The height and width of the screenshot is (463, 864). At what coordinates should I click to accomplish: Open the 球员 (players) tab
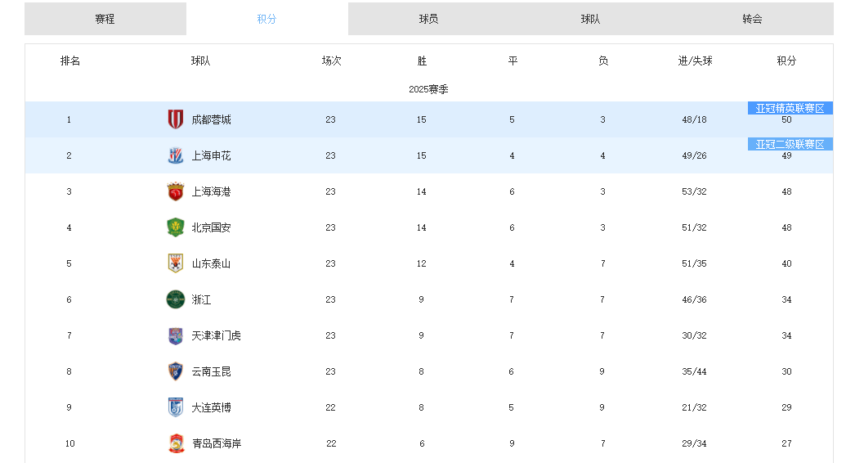click(x=428, y=19)
